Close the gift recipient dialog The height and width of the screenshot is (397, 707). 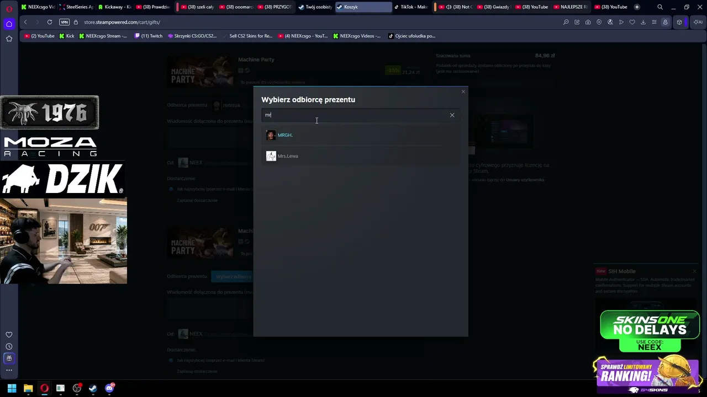(463, 92)
